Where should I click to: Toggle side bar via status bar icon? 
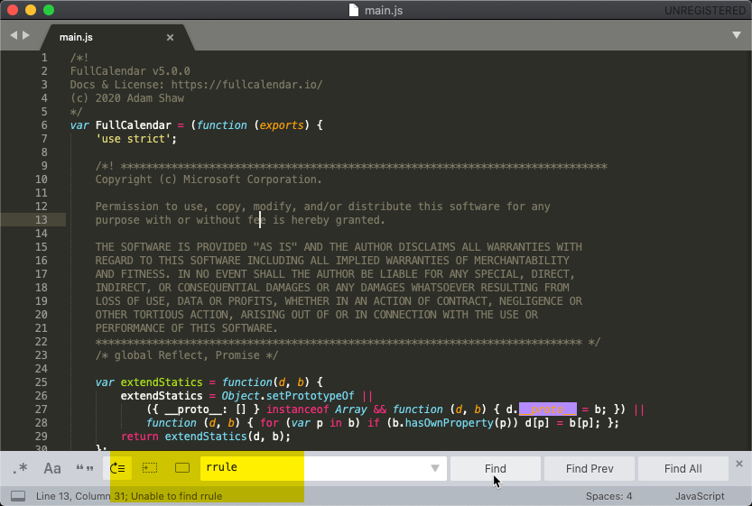(x=18, y=496)
